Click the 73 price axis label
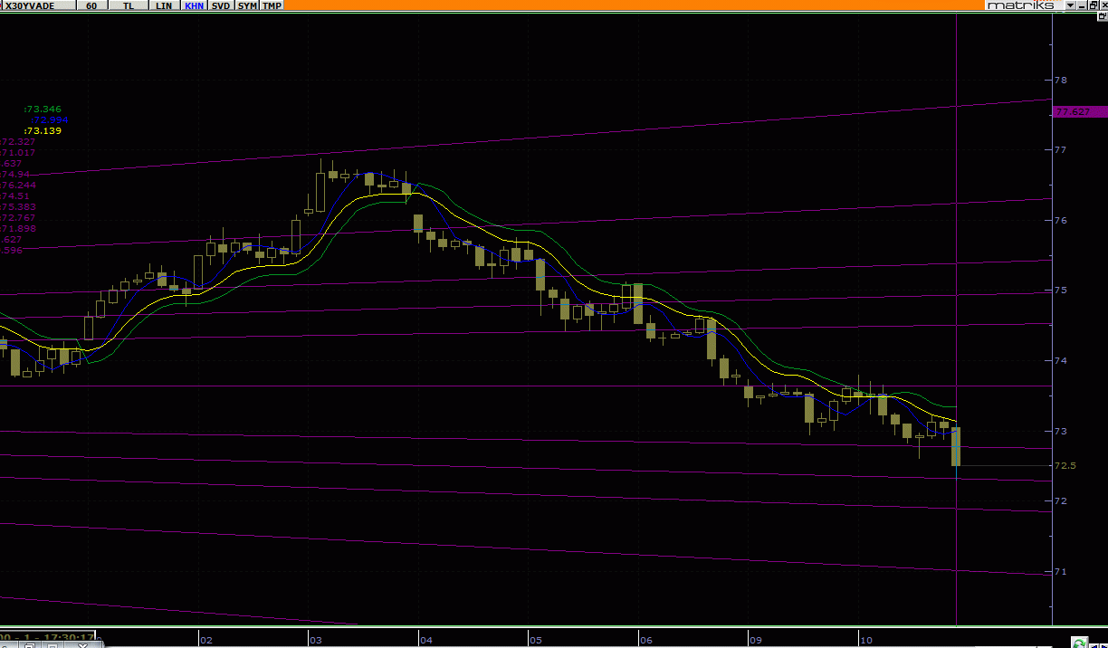The height and width of the screenshot is (648, 1108). pyautogui.click(x=1061, y=432)
